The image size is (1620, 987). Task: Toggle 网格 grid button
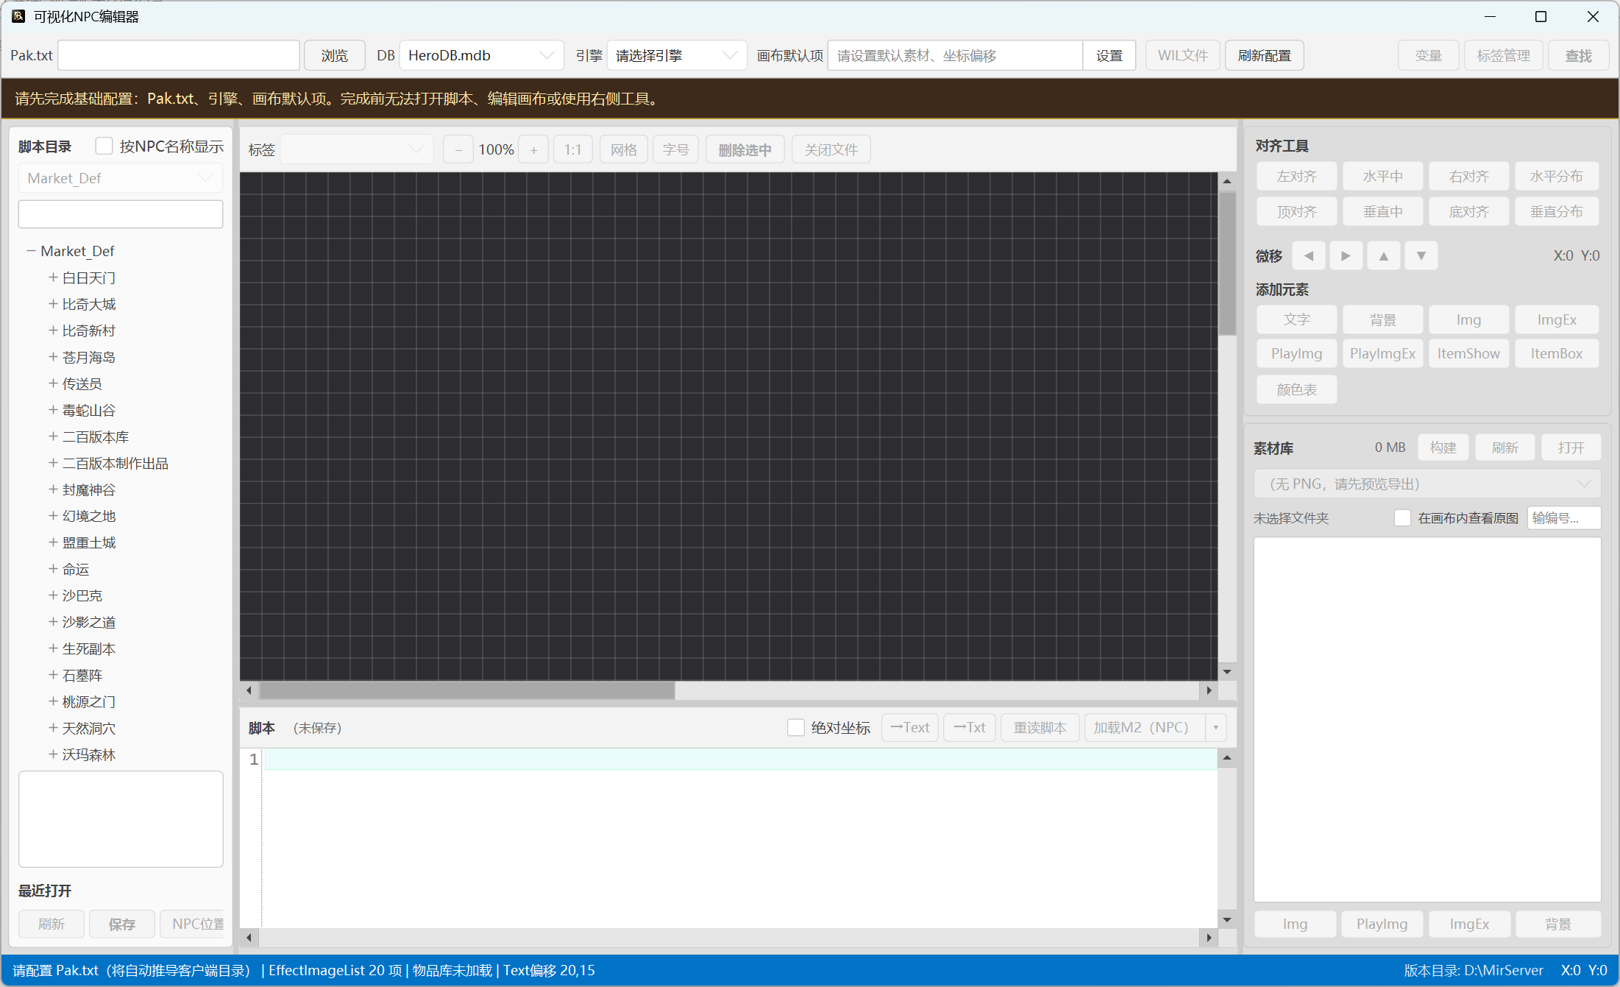point(623,150)
